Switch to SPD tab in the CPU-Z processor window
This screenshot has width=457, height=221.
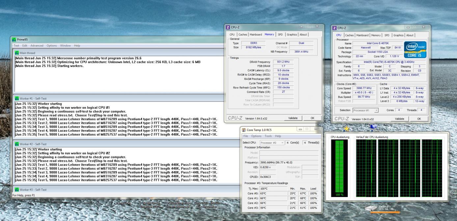(x=387, y=35)
